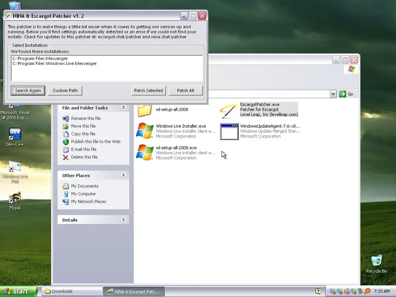The image size is (396, 297).
Task: Expand the Details panel
Action: (123, 220)
